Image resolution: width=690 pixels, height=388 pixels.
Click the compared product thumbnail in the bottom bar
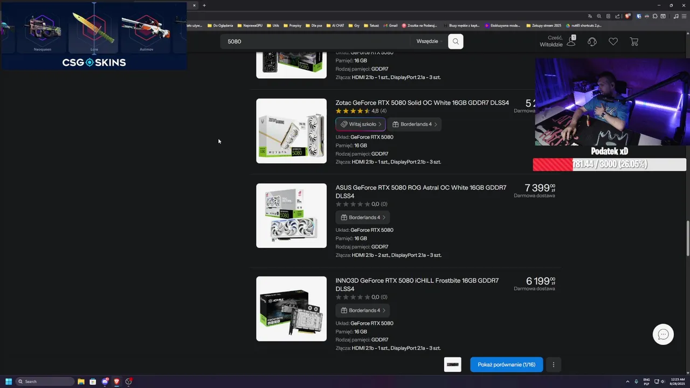coord(453,365)
